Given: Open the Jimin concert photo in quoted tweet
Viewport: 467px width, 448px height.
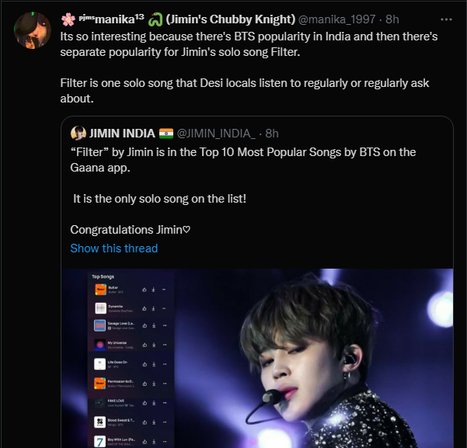Looking at the screenshot, I should pos(257,358).
